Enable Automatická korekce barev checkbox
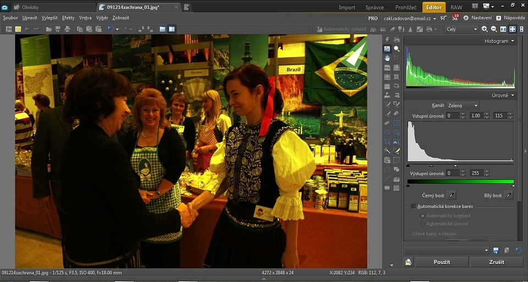The width and height of the screenshot is (528, 282). click(x=414, y=206)
